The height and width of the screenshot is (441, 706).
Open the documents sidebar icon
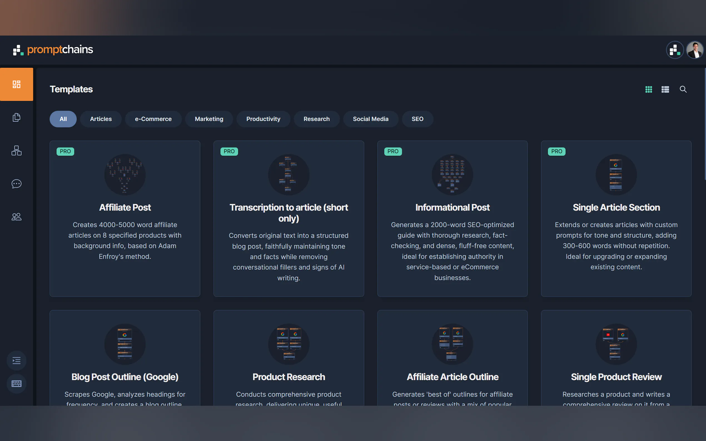click(x=16, y=117)
